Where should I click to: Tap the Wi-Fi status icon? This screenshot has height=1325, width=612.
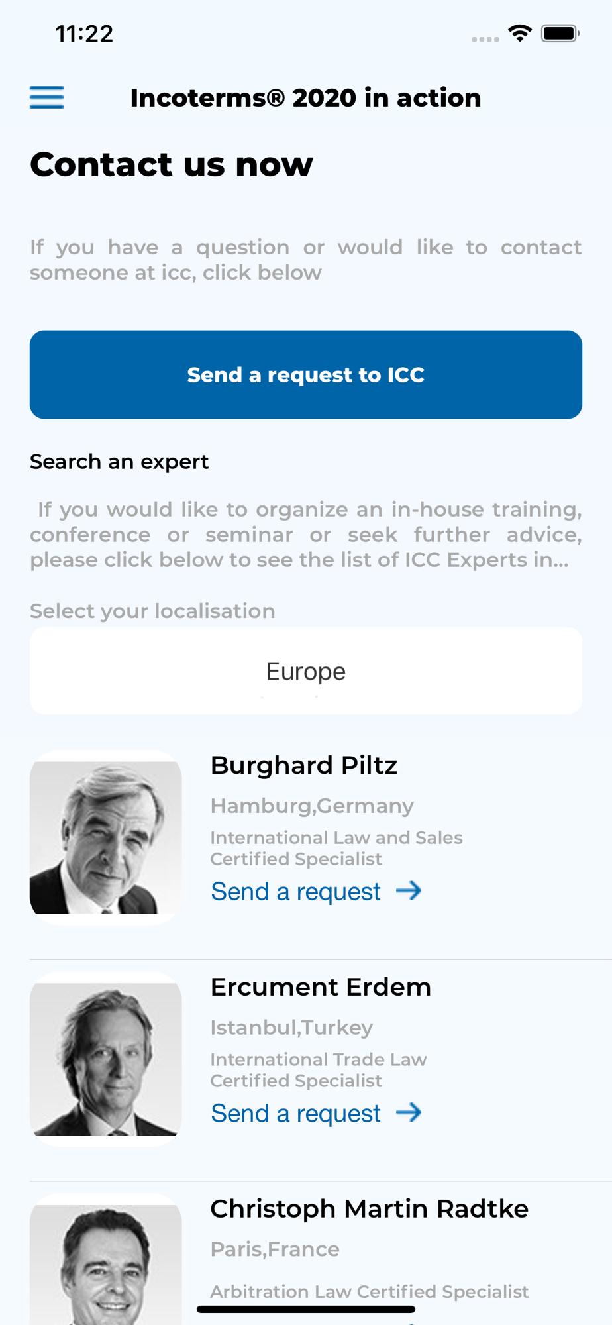point(520,33)
